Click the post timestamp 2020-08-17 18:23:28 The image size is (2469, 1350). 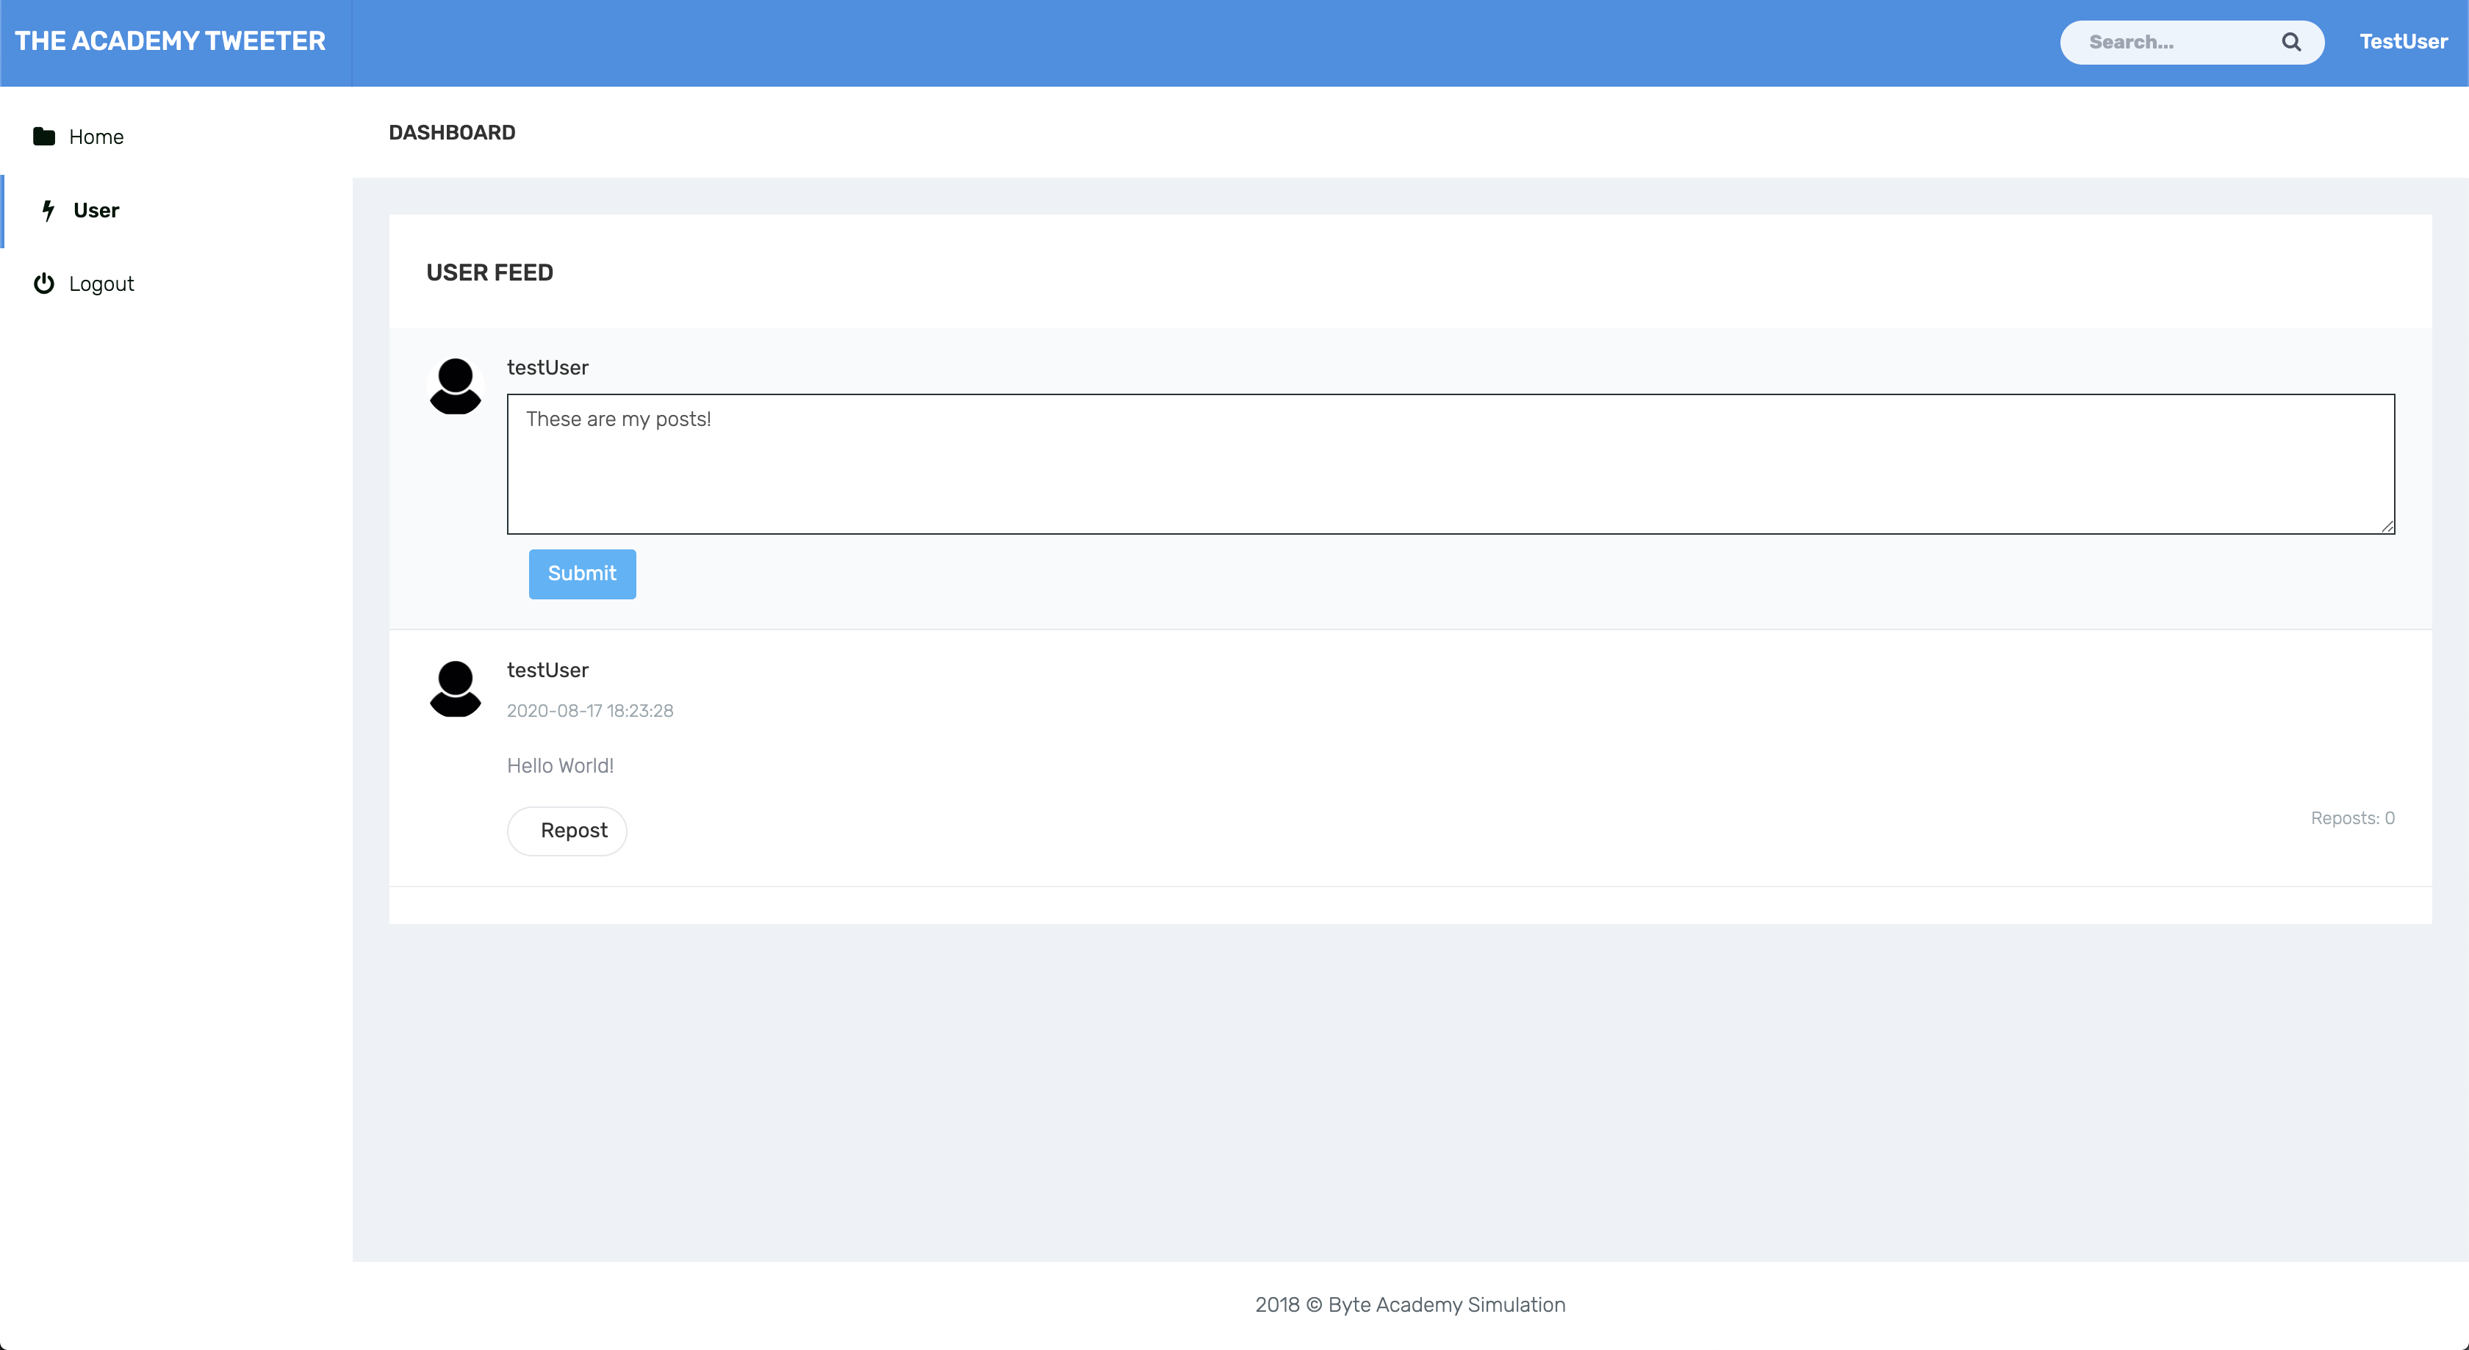589,711
